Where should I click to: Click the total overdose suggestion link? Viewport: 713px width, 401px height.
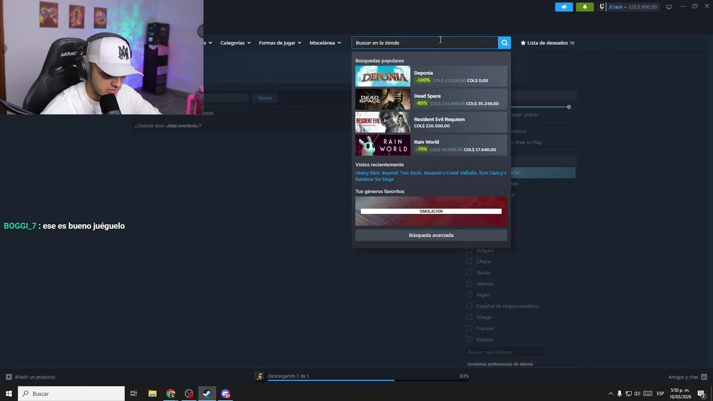point(183,126)
